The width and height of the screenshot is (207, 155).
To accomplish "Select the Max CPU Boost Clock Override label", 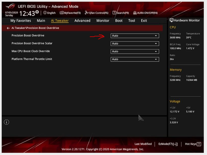I will coord(31,51).
